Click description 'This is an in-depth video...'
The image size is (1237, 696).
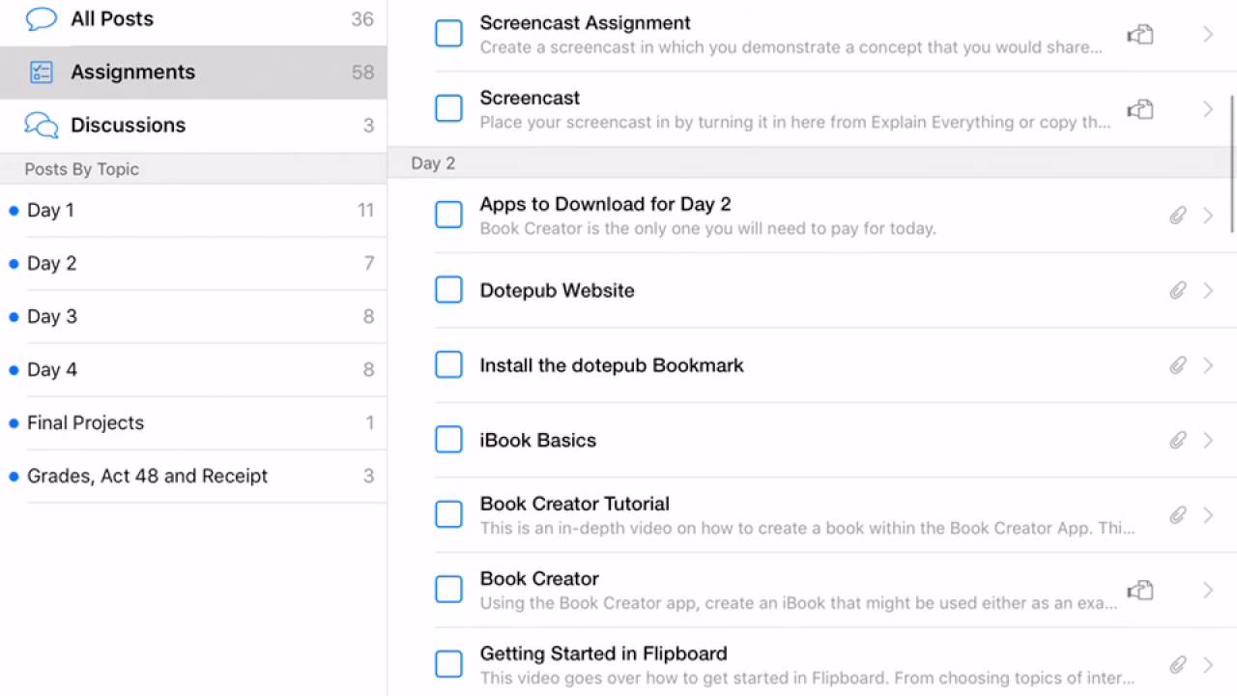(807, 529)
